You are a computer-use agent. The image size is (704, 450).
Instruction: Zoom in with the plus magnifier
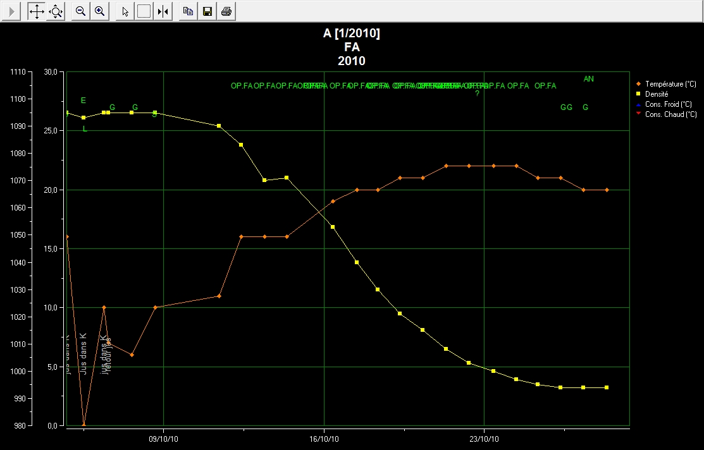[x=100, y=11]
